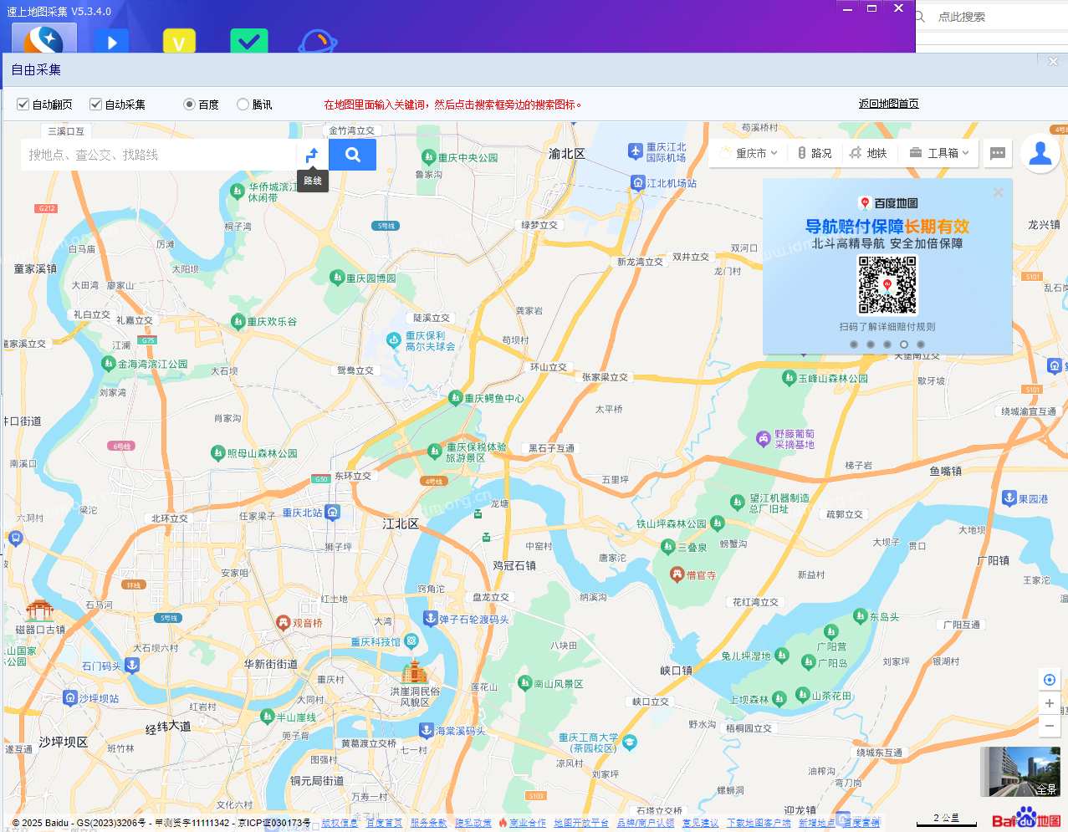The width and height of the screenshot is (1068, 832).
Task: Select the orange-blue swirl logo module
Action: pos(44,39)
